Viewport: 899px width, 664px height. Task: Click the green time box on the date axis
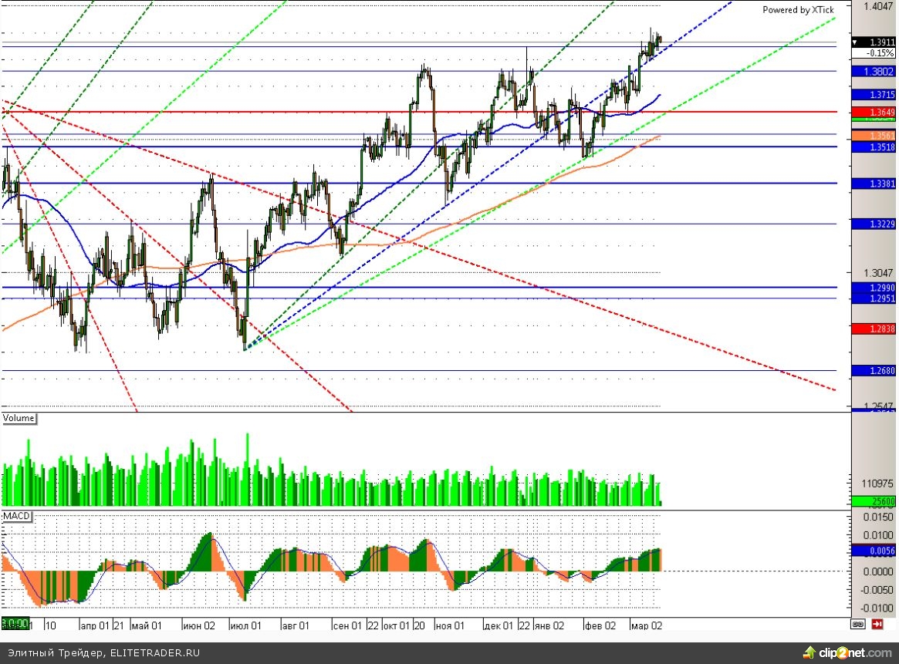[x=15, y=624]
